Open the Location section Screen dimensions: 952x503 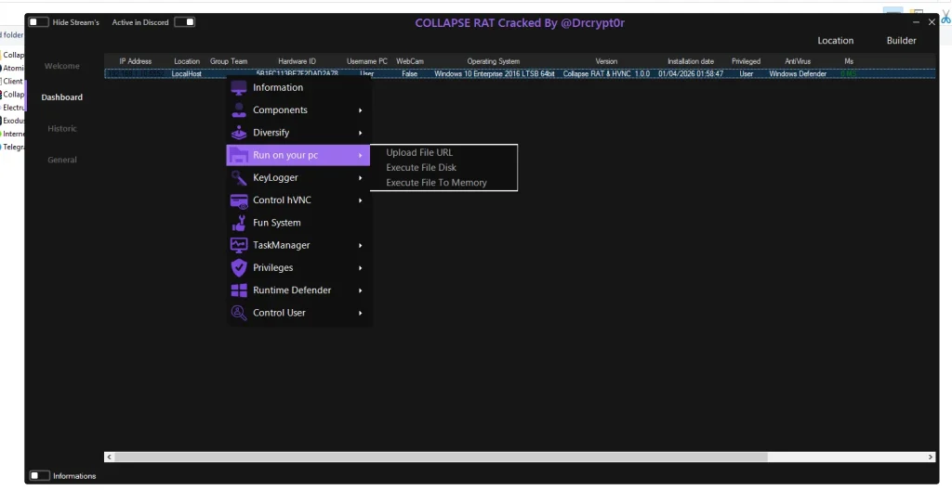pyautogui.click(x=835, y=41)
